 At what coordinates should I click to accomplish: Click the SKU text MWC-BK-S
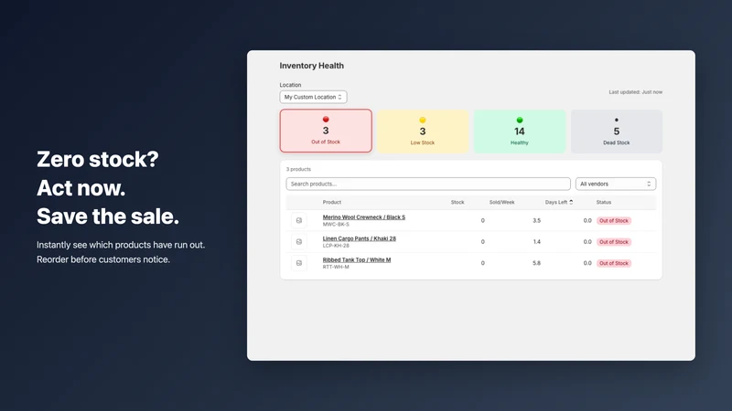(x=336, y=224)
